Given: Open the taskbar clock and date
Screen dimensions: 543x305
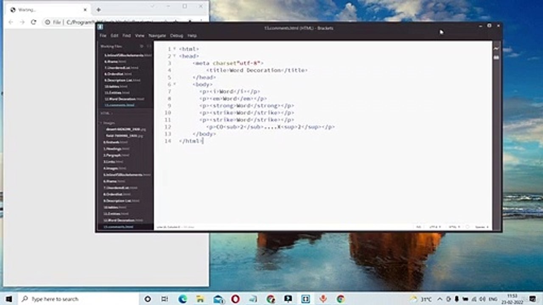Looking at the screenshot, I should click(x=512, y=299).
